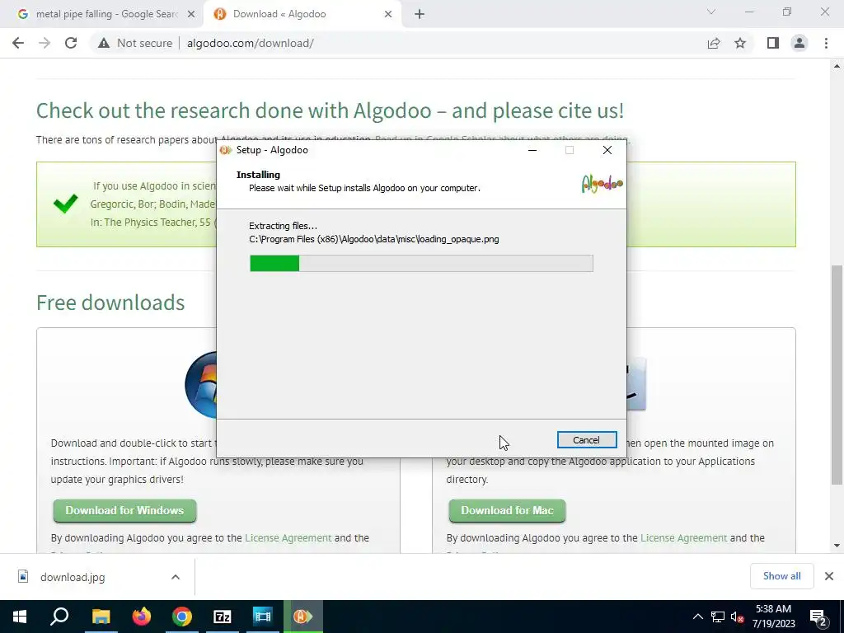
Task: Show all downloads
Action: pyautogui.click(x=781, y=576)
